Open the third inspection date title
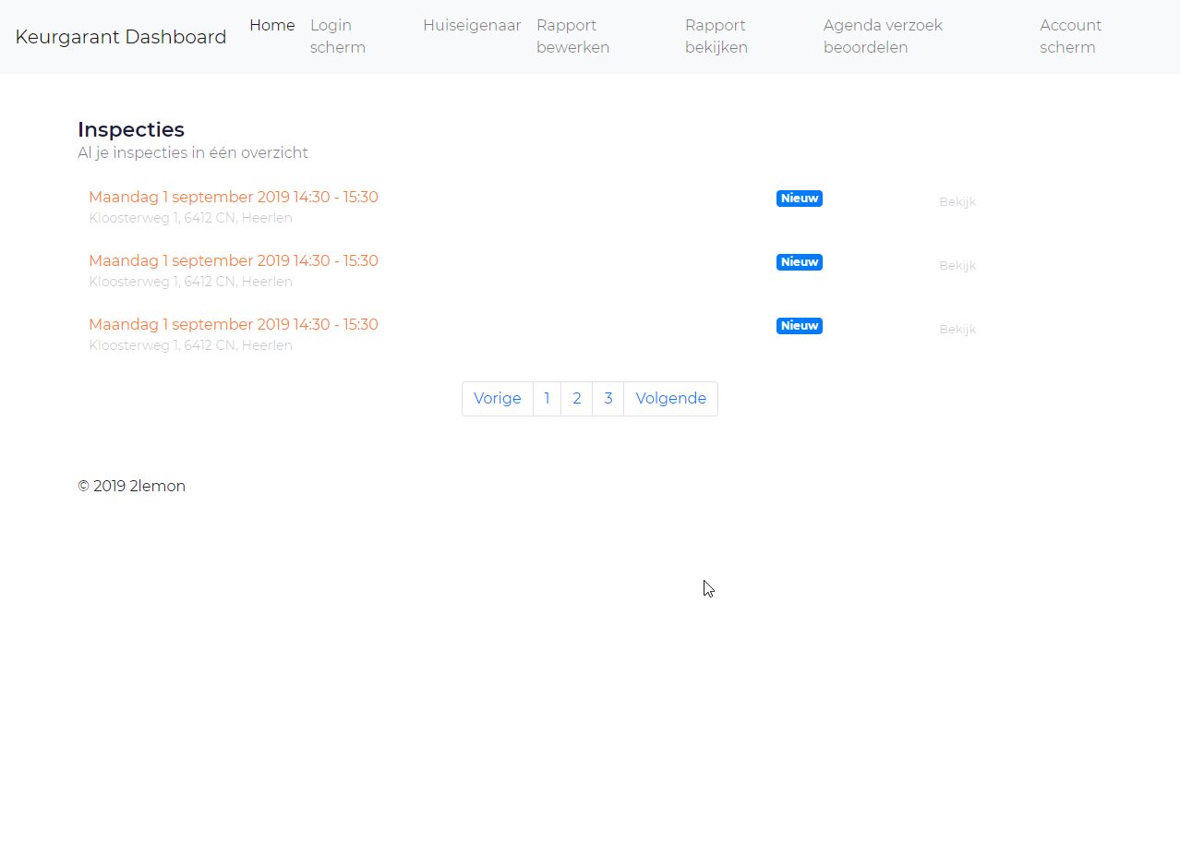The width and height of the screenshot is (1180, 856). [234, 324]
